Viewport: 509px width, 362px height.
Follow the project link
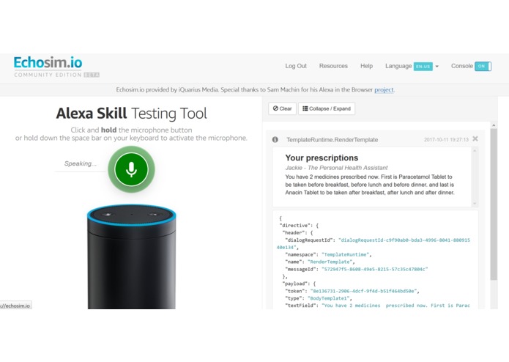pos(384,89)
